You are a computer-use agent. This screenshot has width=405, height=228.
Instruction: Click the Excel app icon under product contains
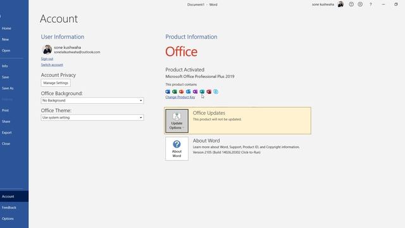[175, 91]
